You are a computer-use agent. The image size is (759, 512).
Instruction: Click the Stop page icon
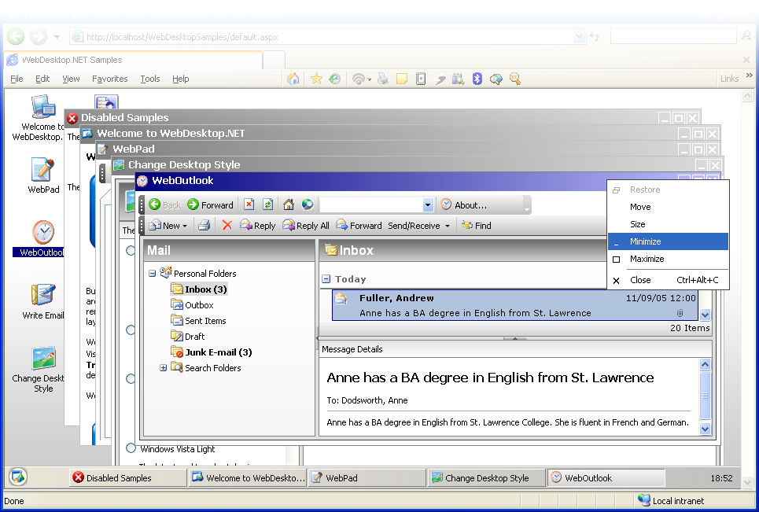click(x=249, y=204)
